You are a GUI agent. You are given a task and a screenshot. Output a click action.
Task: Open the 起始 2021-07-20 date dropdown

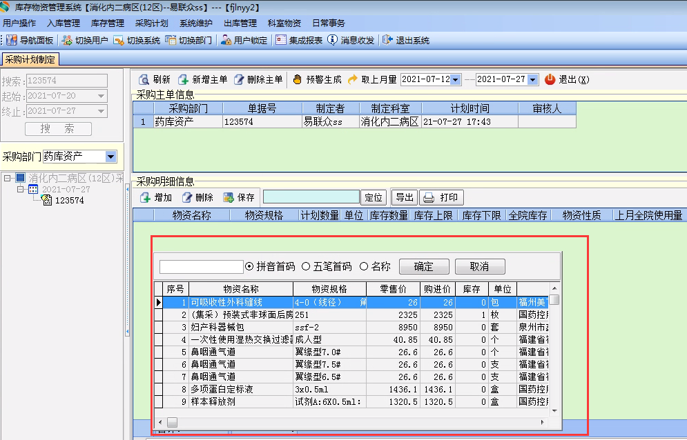pos(101,95)
